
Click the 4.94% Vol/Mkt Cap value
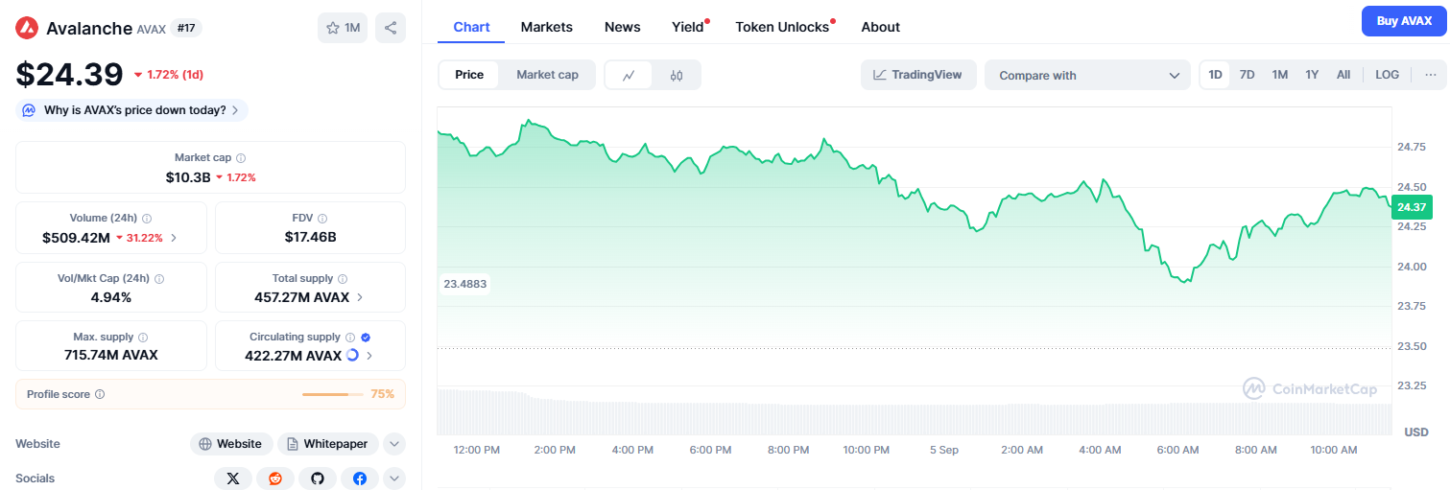click(110, 297)
